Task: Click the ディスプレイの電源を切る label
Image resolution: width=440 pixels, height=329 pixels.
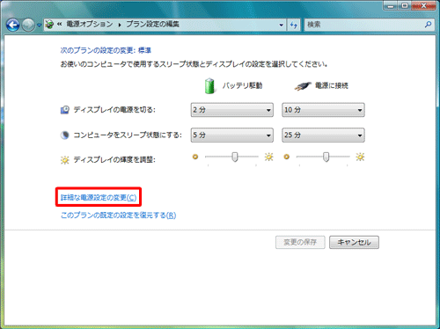Action: click(x=114, y=110)
